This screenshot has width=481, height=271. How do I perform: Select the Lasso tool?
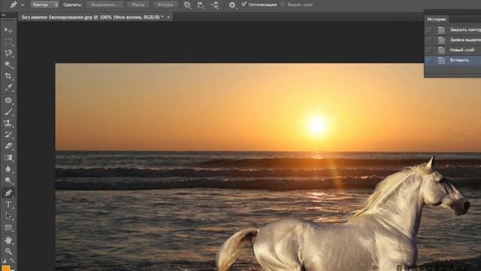[x=8, y=53]
